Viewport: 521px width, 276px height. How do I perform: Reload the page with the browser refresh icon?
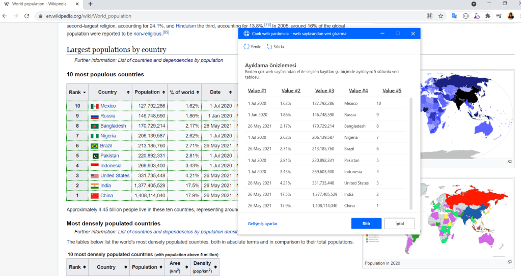(x=27, y=16)
